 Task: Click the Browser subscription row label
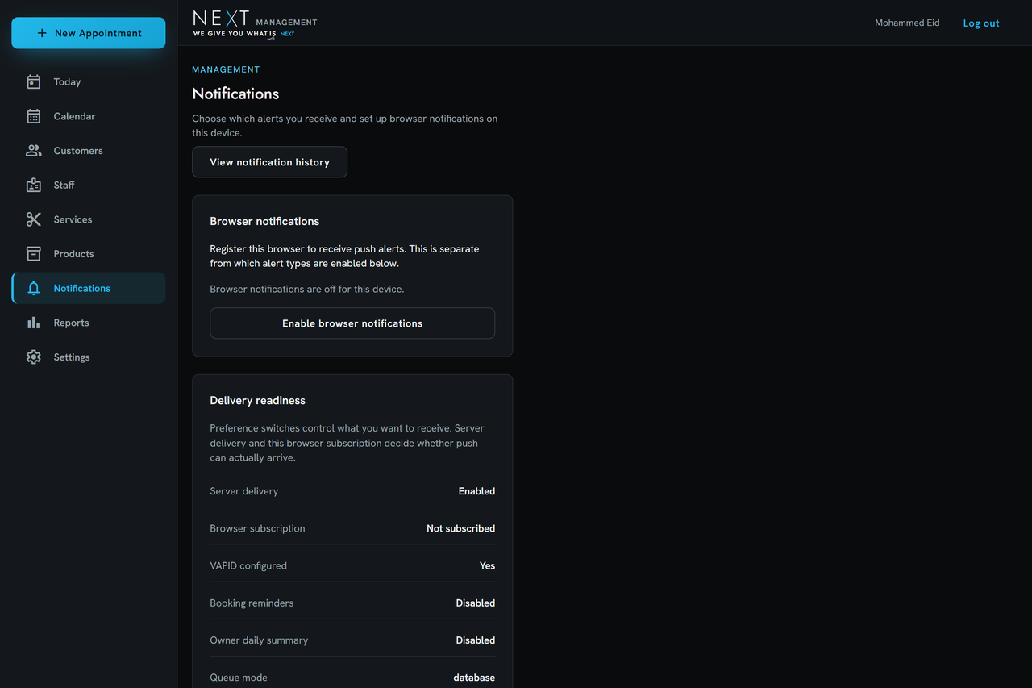257,528
